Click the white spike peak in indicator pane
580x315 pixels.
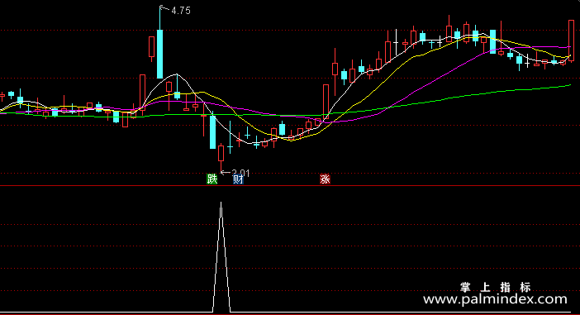[221, 203]
